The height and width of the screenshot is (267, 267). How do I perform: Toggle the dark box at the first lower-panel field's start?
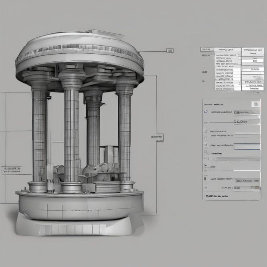coord(236,112)
